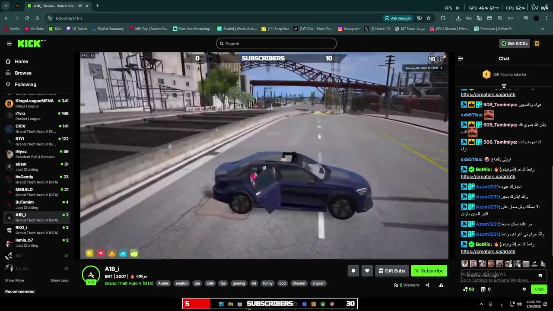Click the Kick search field

point(276,44)
